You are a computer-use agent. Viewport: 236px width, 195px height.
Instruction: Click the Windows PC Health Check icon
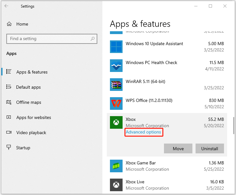(116, 66)
